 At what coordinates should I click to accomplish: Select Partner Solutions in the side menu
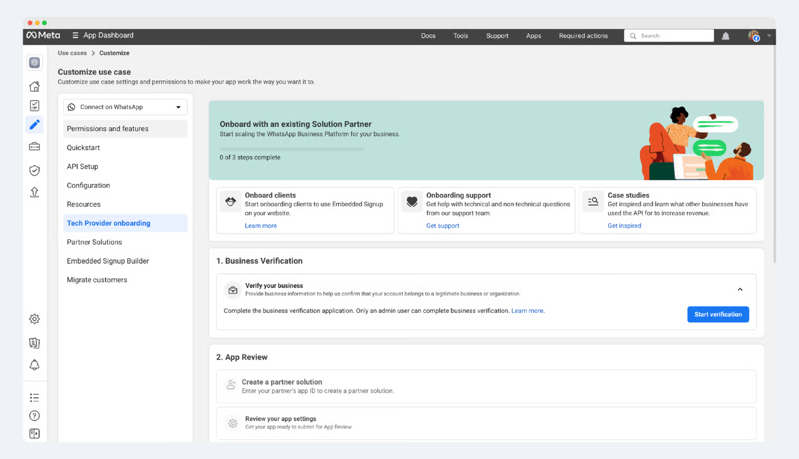tap(95, 242)
